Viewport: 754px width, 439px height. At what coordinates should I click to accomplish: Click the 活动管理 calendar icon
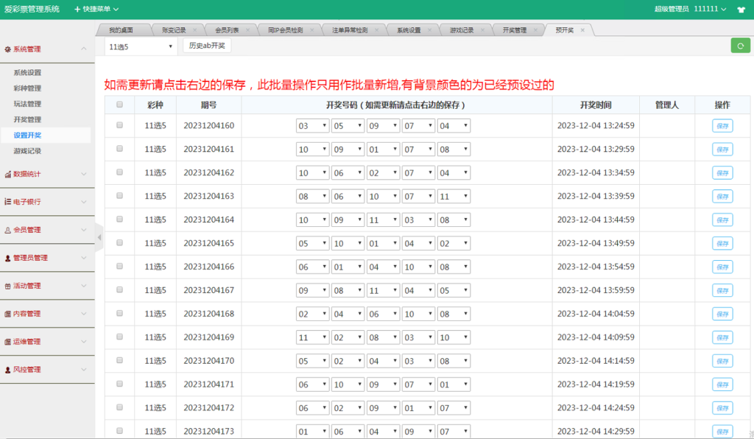(x=7, y=286)
